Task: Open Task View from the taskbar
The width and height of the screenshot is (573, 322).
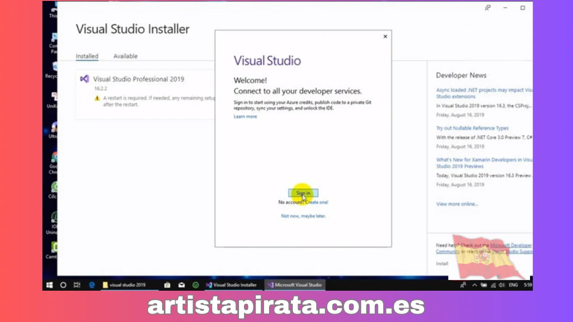Action: (77, 285)
